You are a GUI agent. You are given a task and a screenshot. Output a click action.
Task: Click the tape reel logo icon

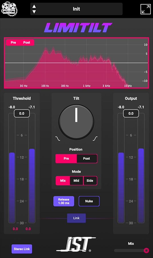coord(9,9)
